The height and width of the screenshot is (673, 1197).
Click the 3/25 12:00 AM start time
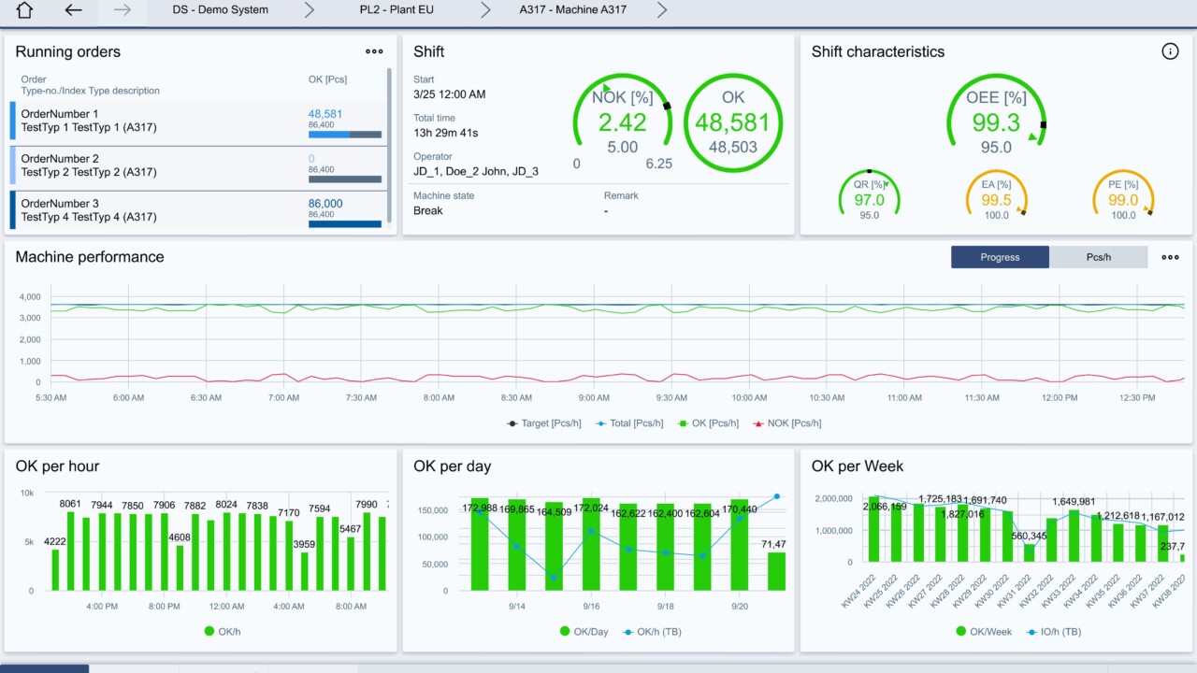click(x=450, y=94)
